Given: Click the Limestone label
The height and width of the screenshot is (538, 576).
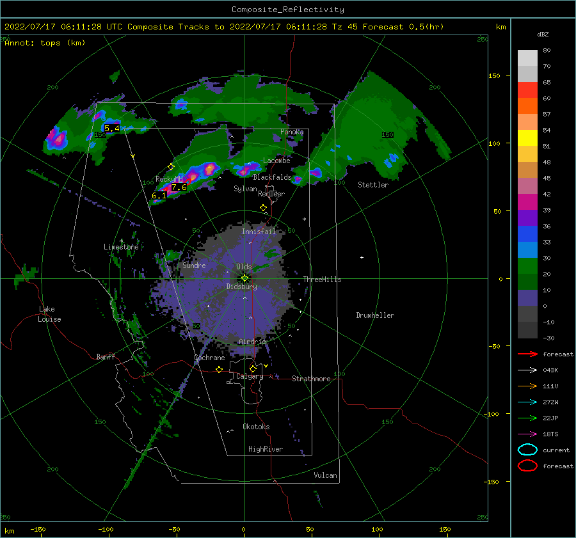Looking at the screenshot, I should pyautogui.click(x=121, y=247).
